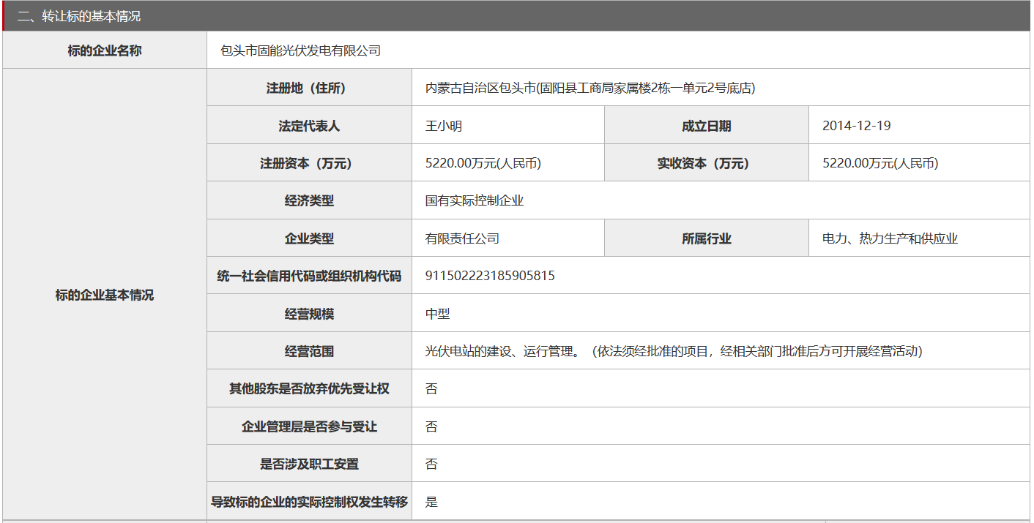This screenshot has width=1034, height=523.
Task: Select the registered address starting with 内蒙古自治区包头市
Action: [590, 89]
